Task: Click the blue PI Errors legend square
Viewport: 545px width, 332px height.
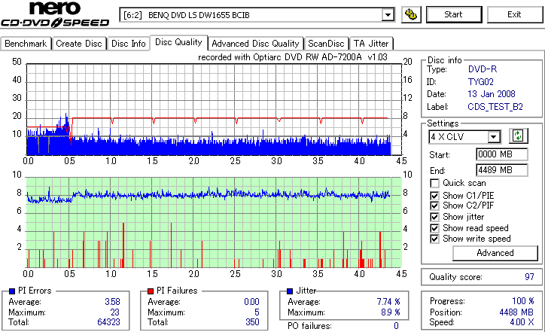Action: tap(12, 291)
